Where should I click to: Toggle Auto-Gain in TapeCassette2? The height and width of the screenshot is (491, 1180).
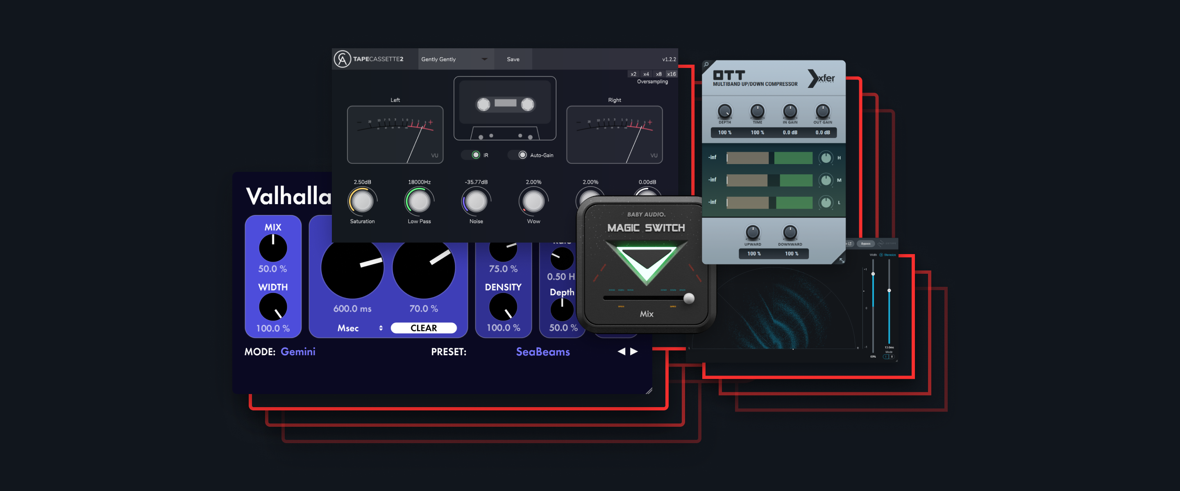[x=522, y=155]
